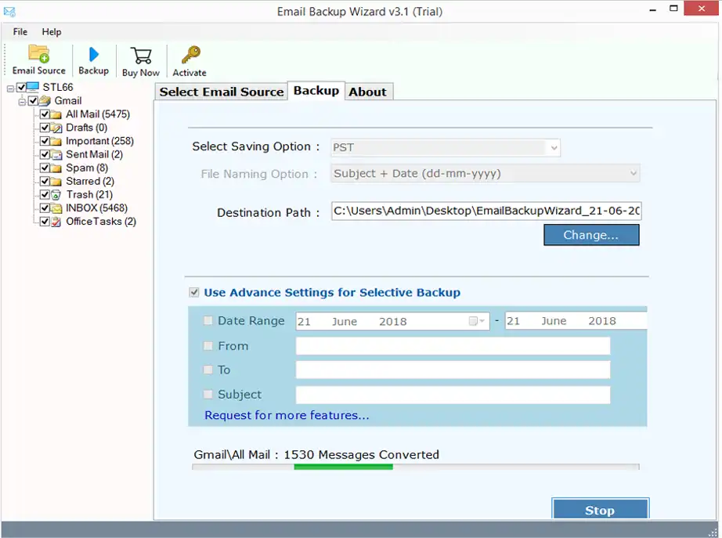
Task: Toggle Use Advance Settings for Selective Backup
Action: click(x=194, y=292)
